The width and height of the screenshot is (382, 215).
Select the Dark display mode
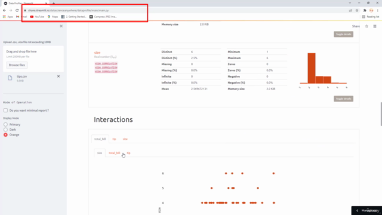point(5,130)
